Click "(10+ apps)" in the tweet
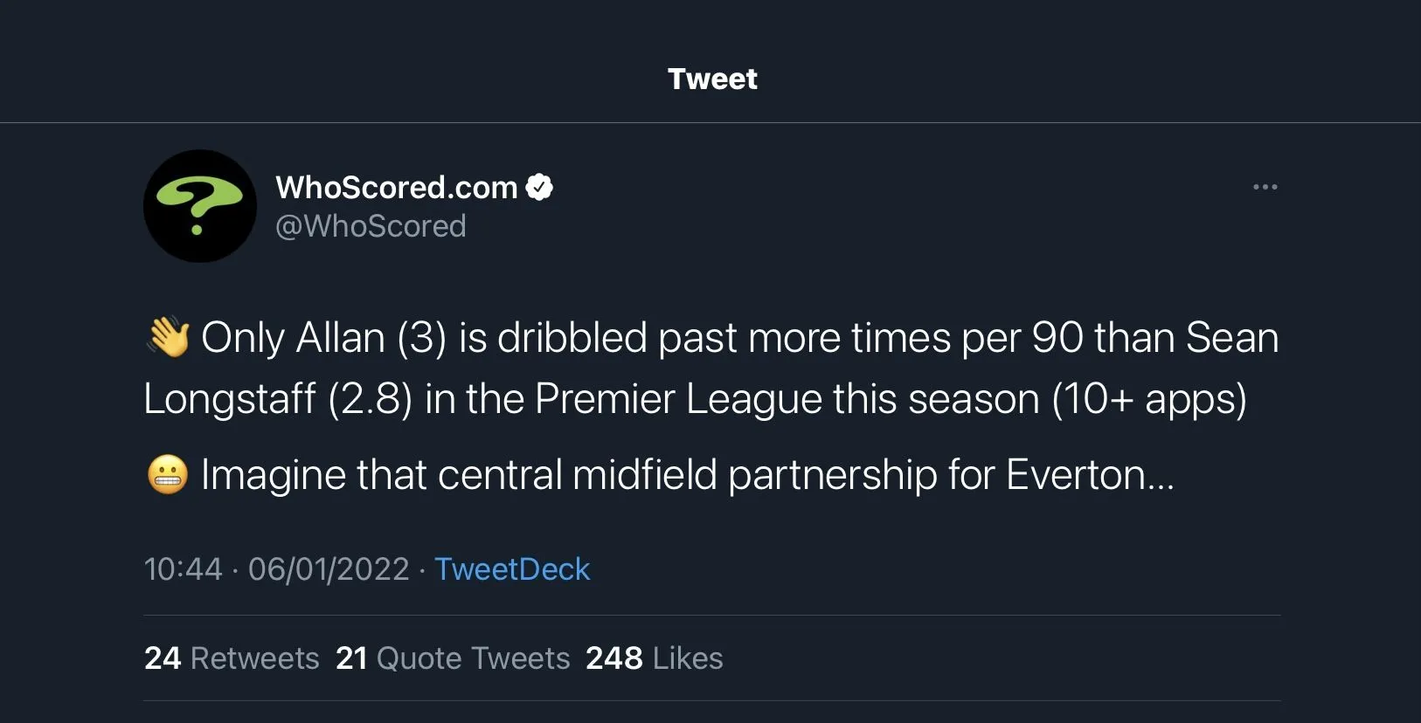Viewport: 1421px width, 723px height. pos(1148,399)
